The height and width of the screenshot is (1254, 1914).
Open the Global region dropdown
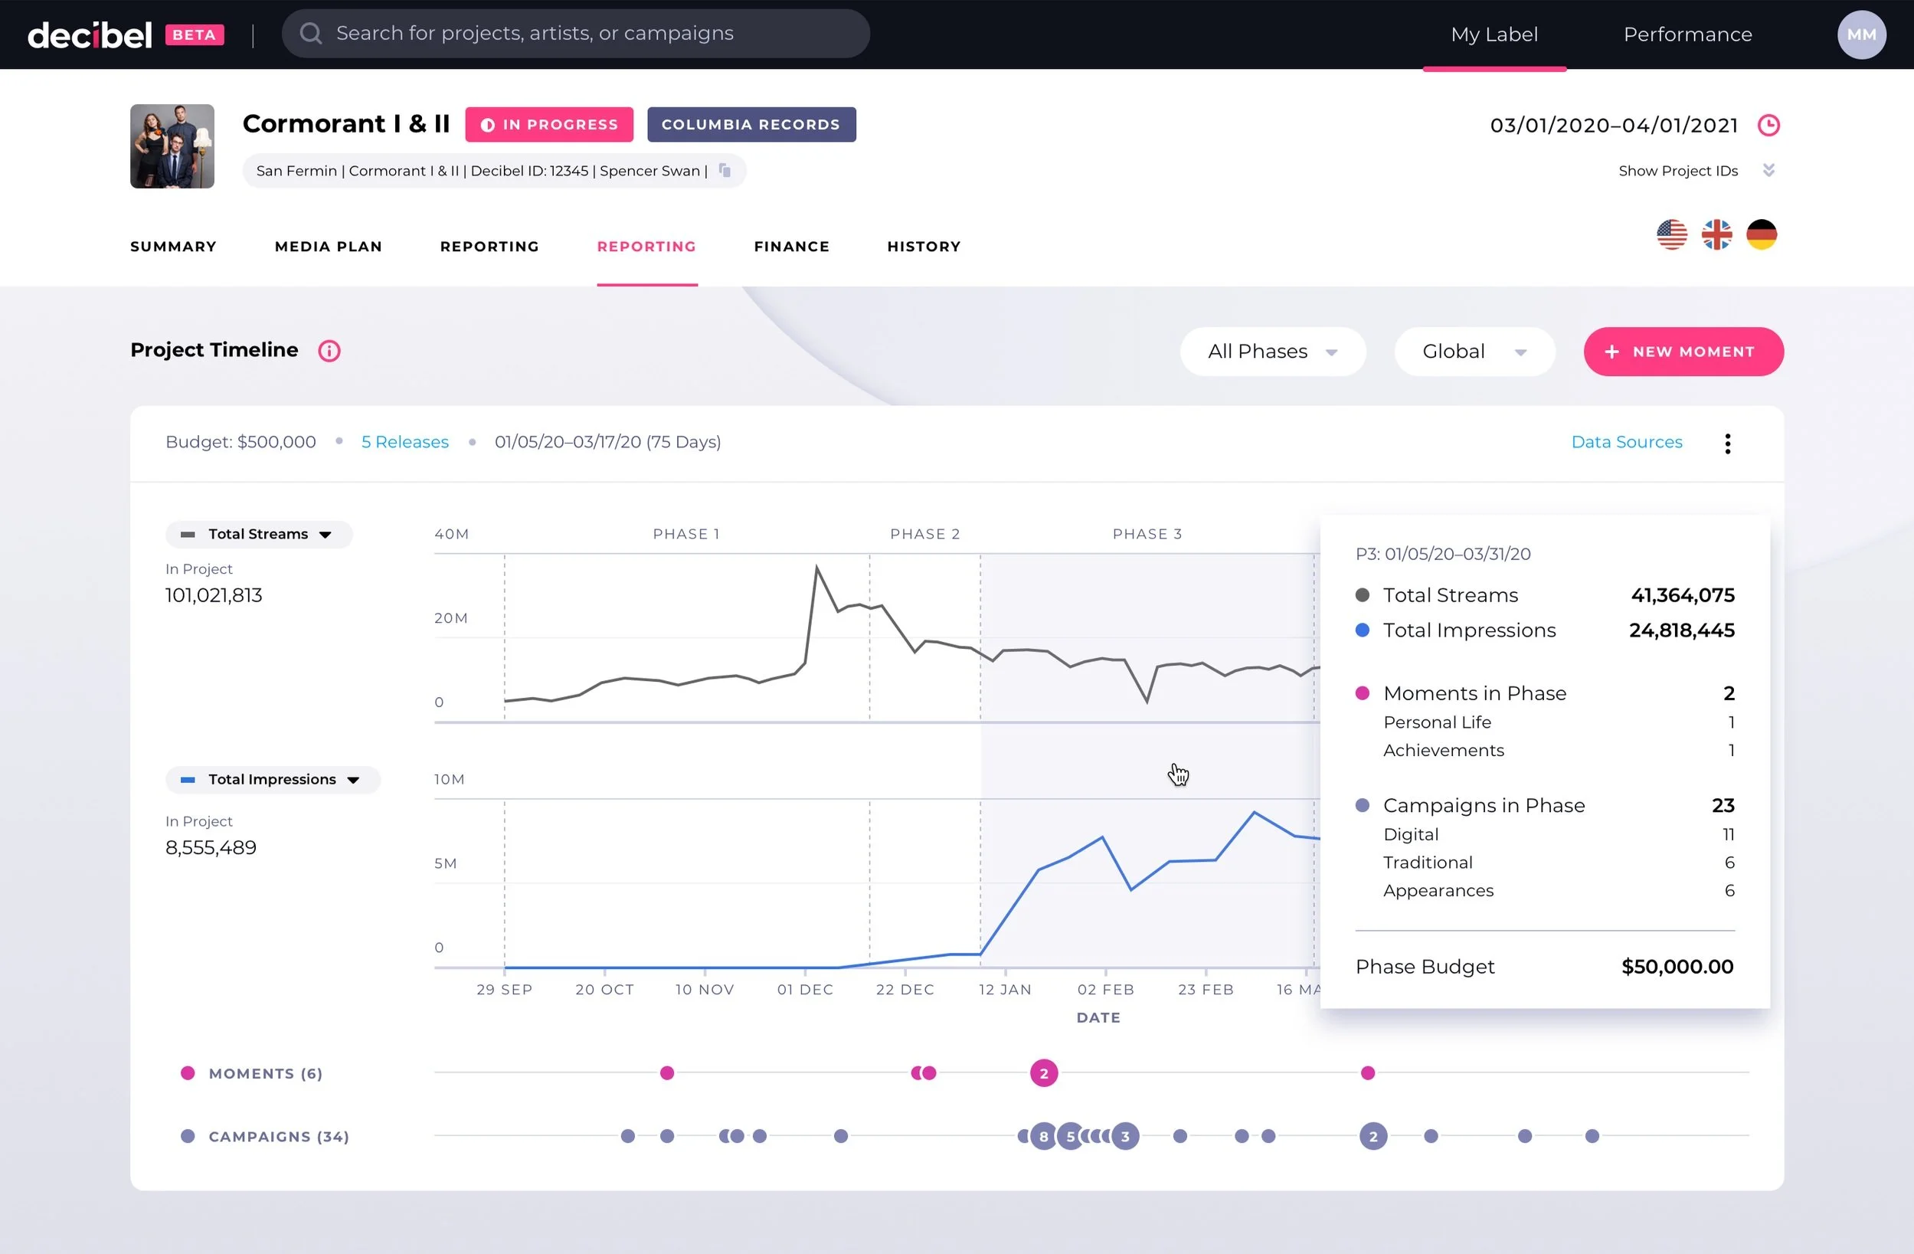(x=1474, y=352)
